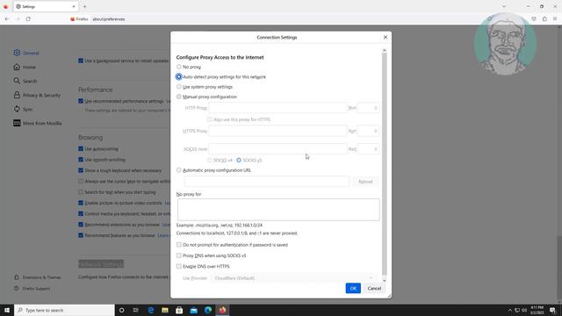Toggle Use autoscrolling checkbox
Viewport: 562px width, 316px height.
point(81,148)
